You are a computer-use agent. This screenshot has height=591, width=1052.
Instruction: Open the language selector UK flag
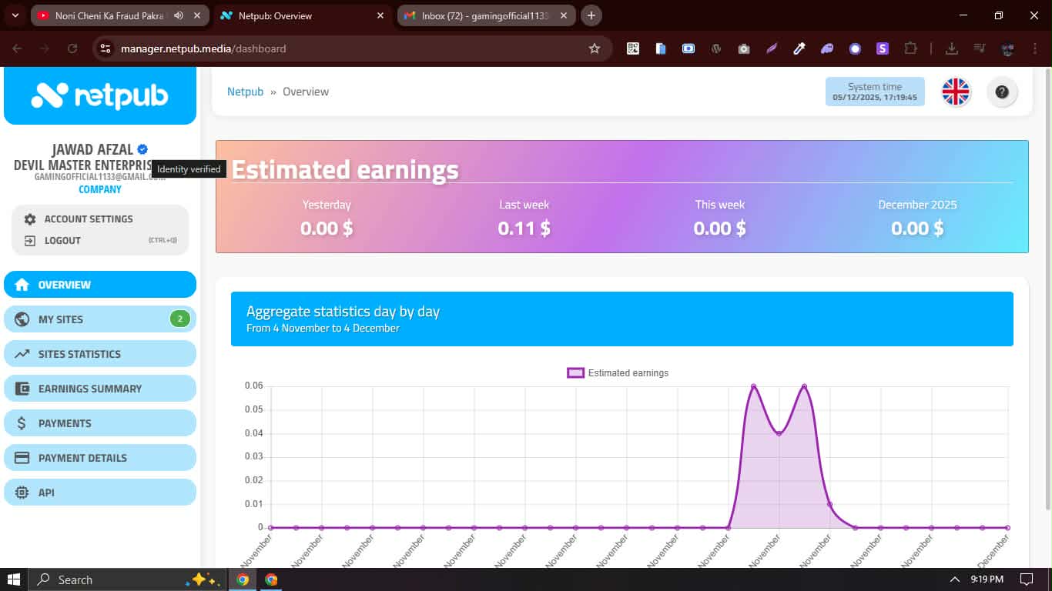[956, 92]
